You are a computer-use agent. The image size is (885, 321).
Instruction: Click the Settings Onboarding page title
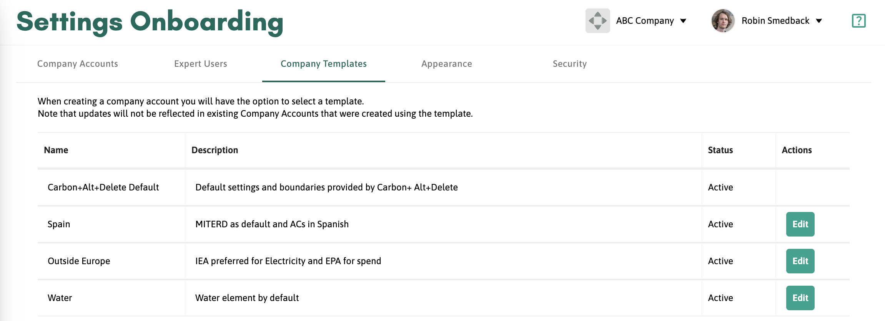tap(150, 22)
